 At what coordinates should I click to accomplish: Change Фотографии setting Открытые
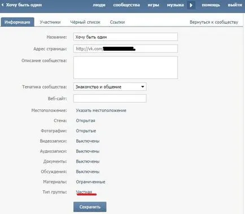point(86,131)
